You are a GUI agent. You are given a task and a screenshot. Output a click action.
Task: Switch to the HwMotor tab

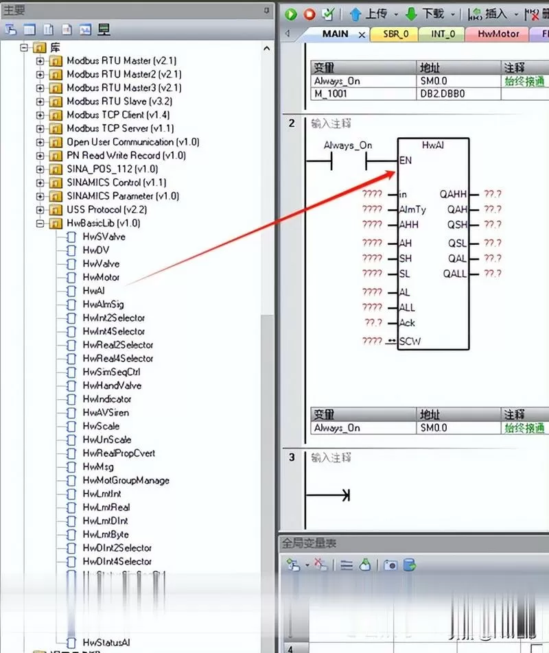(498, 34)
